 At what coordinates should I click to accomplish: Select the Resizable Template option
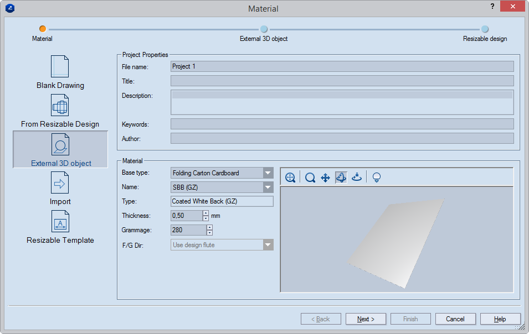[x=60, y=221]
